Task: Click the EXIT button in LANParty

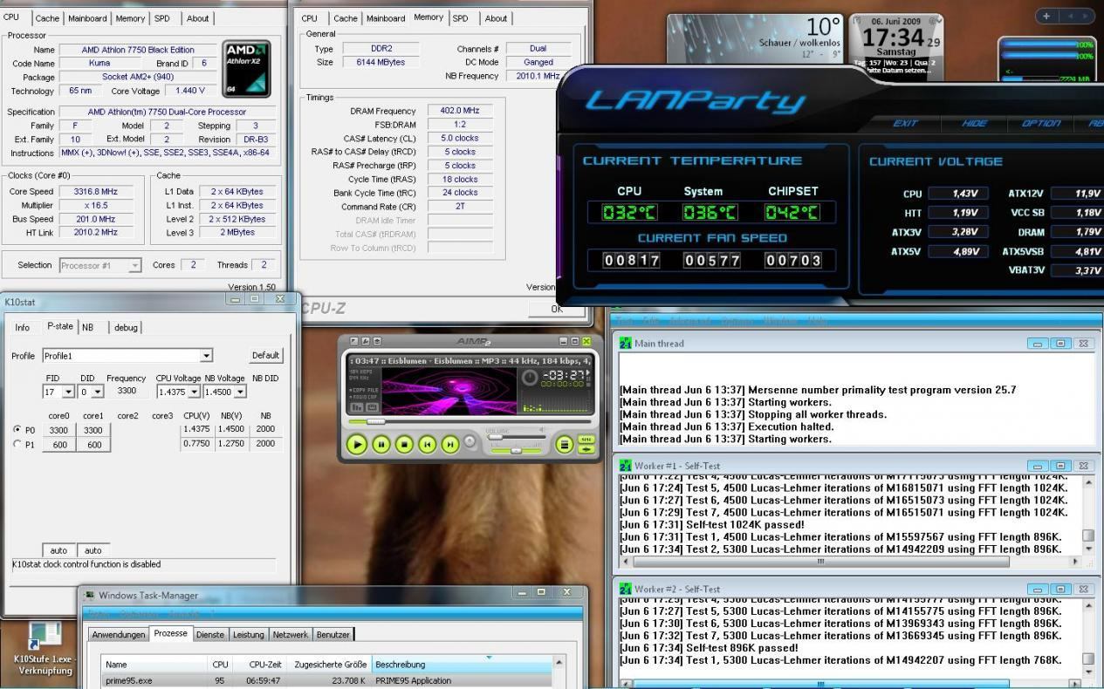Action: (905, 123)
